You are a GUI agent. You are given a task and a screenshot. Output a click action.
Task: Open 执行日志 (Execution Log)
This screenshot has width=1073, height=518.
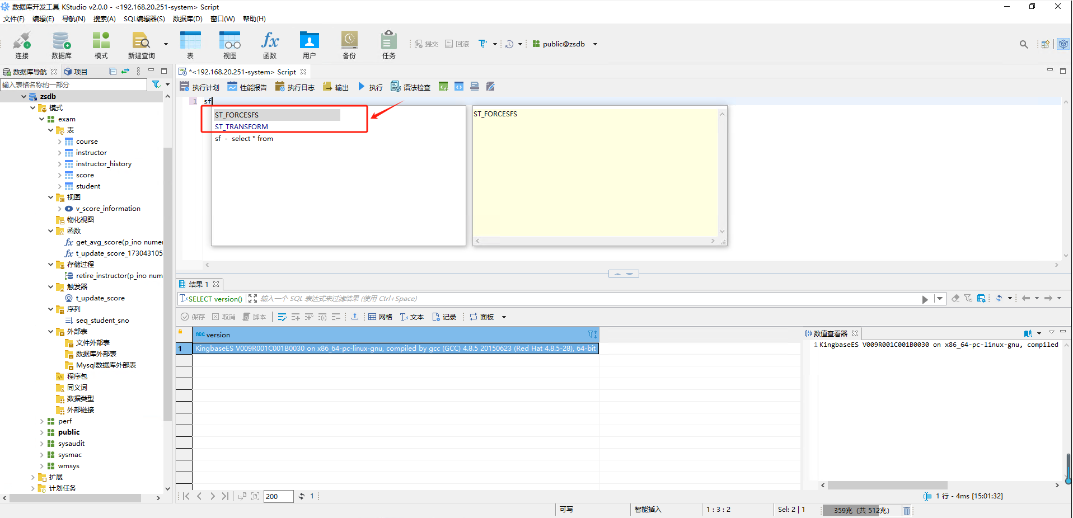(x=295, y=87)
